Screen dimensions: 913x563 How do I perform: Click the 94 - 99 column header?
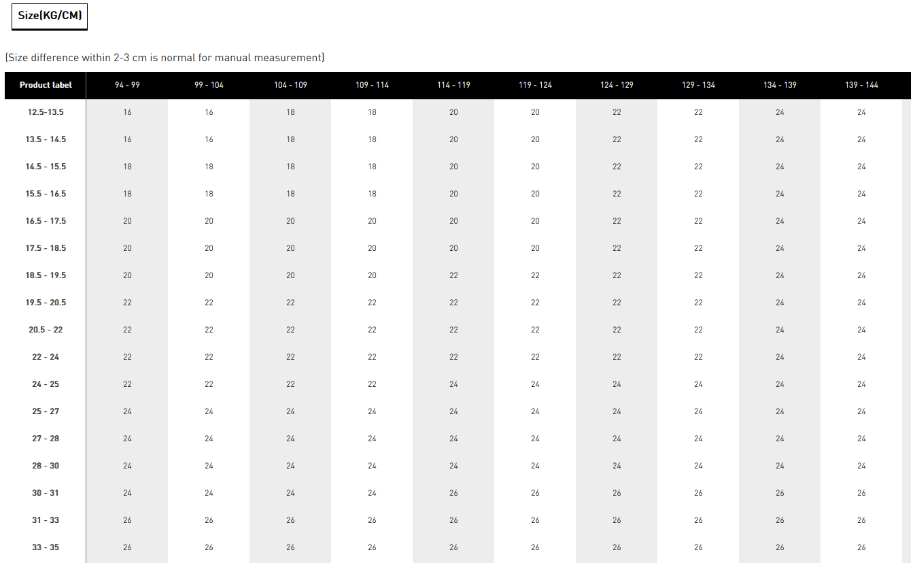[127, 85]
